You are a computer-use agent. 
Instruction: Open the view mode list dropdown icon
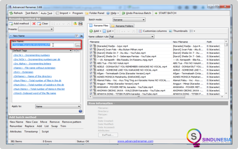[x=192, y=31]
